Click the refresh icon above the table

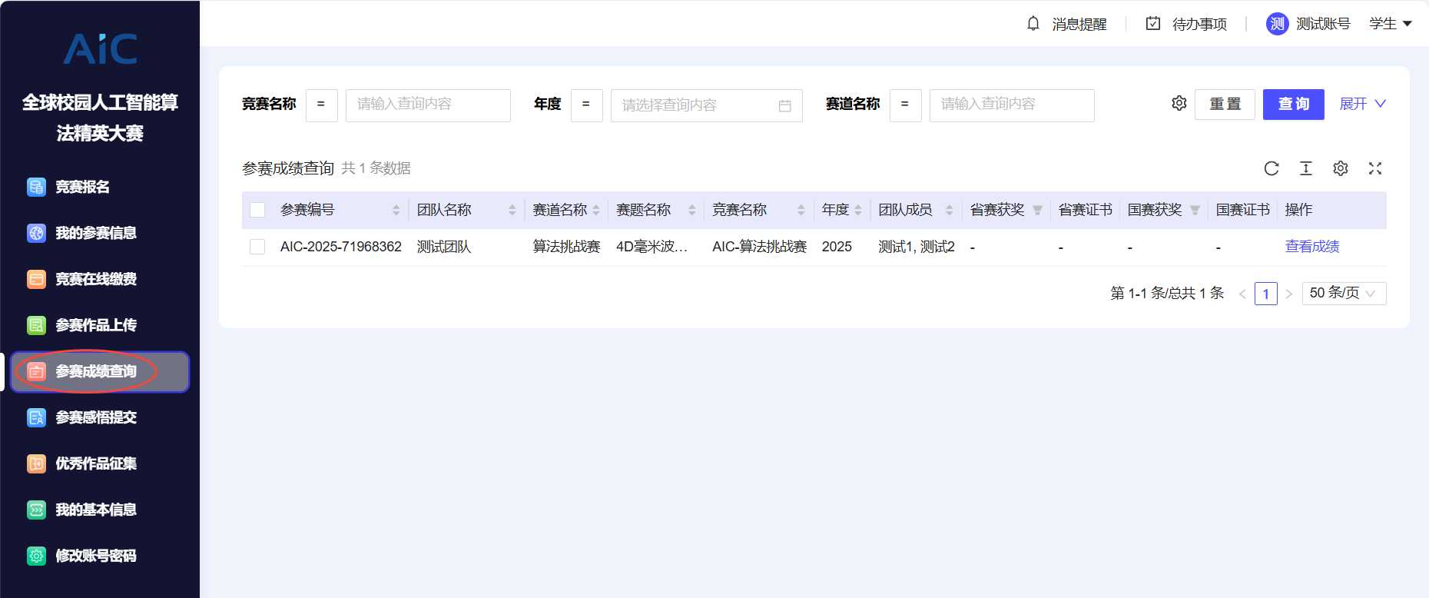pos(1272,168)
